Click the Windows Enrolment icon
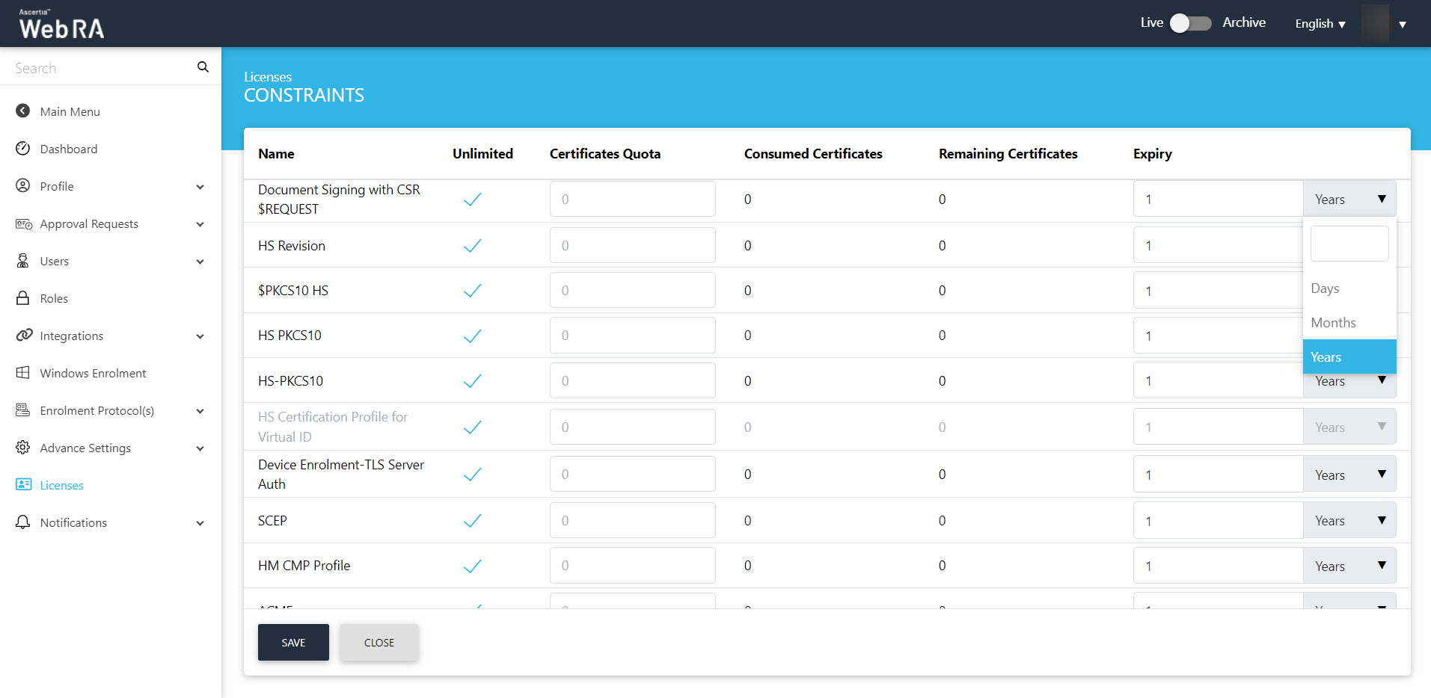 pyautogui.click(x=23, y=373)
